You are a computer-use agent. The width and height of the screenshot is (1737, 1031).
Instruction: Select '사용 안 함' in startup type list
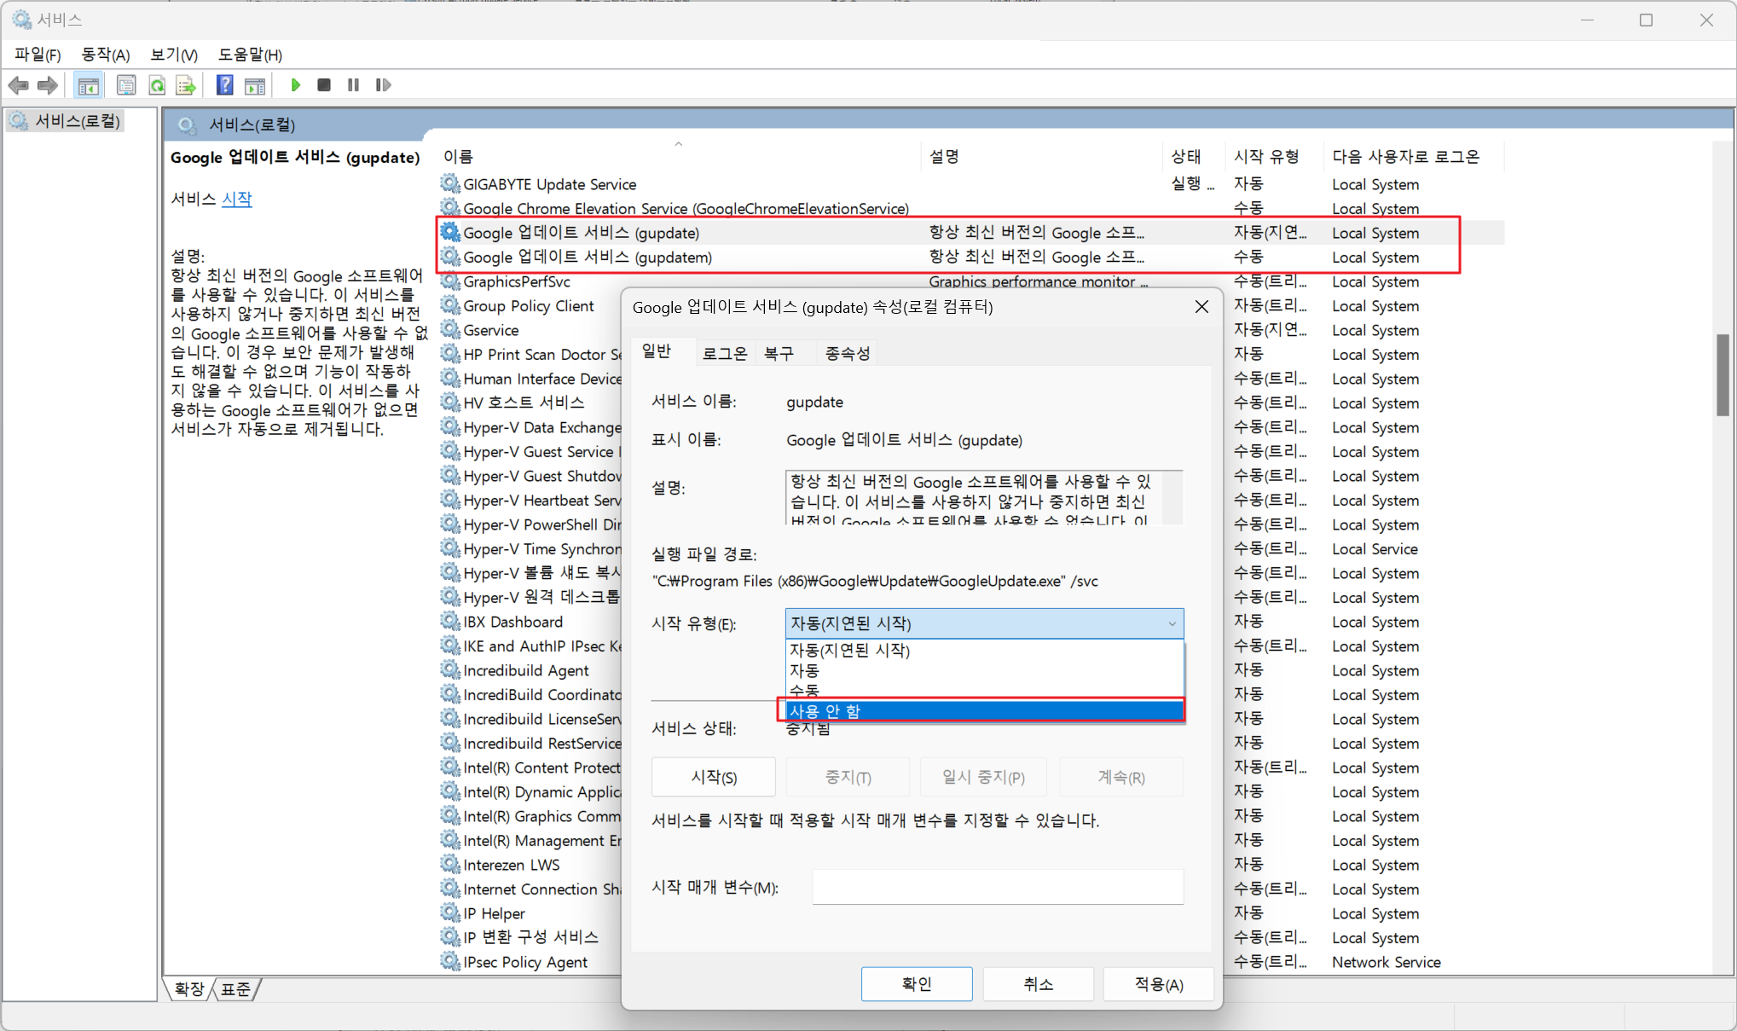pos(983,710)
